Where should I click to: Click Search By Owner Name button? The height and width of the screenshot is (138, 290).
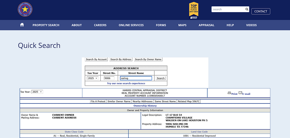(x=148, y=59)
